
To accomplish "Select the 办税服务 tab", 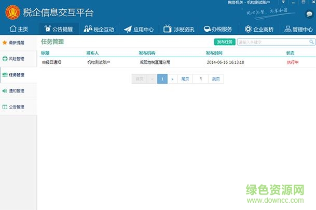I will click(218, 29).
